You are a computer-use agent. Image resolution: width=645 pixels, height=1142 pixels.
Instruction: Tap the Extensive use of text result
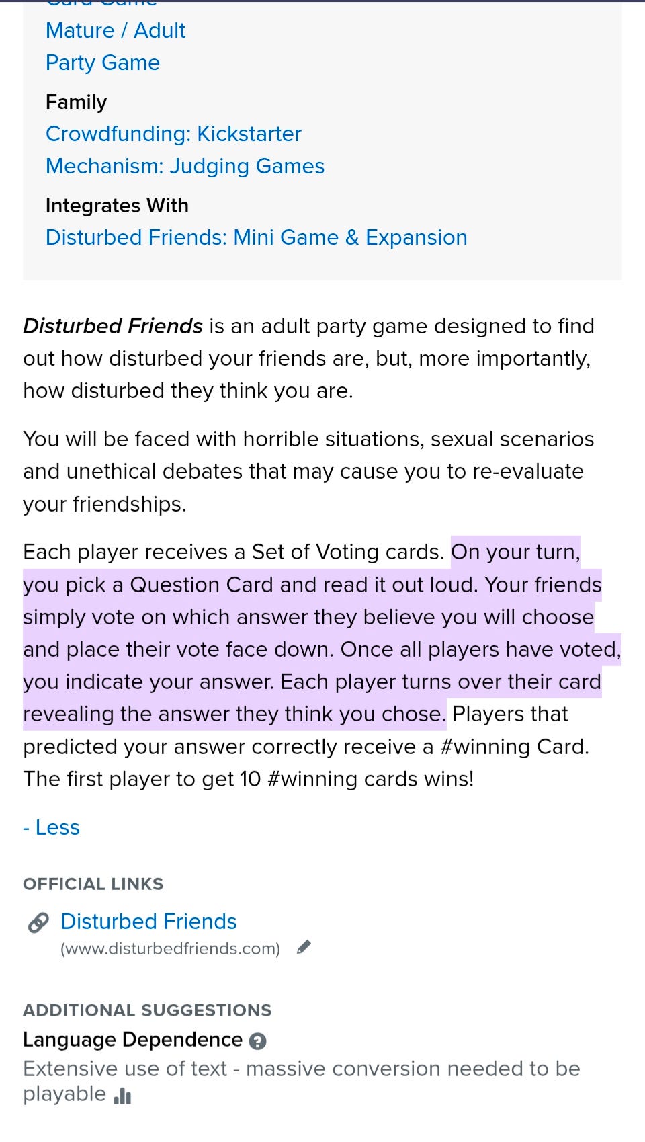tap(301, 1069)
